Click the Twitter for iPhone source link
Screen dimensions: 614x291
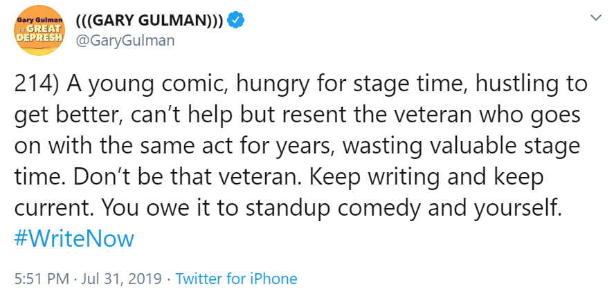click(x=236, y=279)
